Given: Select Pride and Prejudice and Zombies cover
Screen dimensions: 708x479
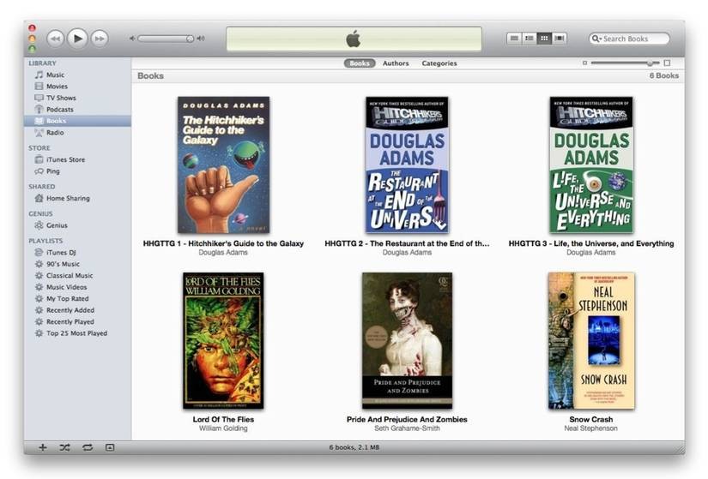Looking at the screenshot, I should point(407,340).
